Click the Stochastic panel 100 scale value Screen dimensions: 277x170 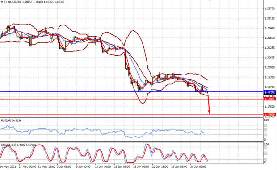[266, 145]
